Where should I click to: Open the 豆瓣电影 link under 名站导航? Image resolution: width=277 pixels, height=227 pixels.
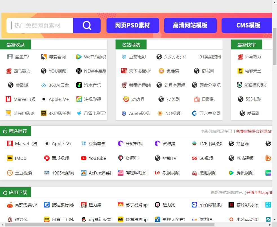[138, 57]
